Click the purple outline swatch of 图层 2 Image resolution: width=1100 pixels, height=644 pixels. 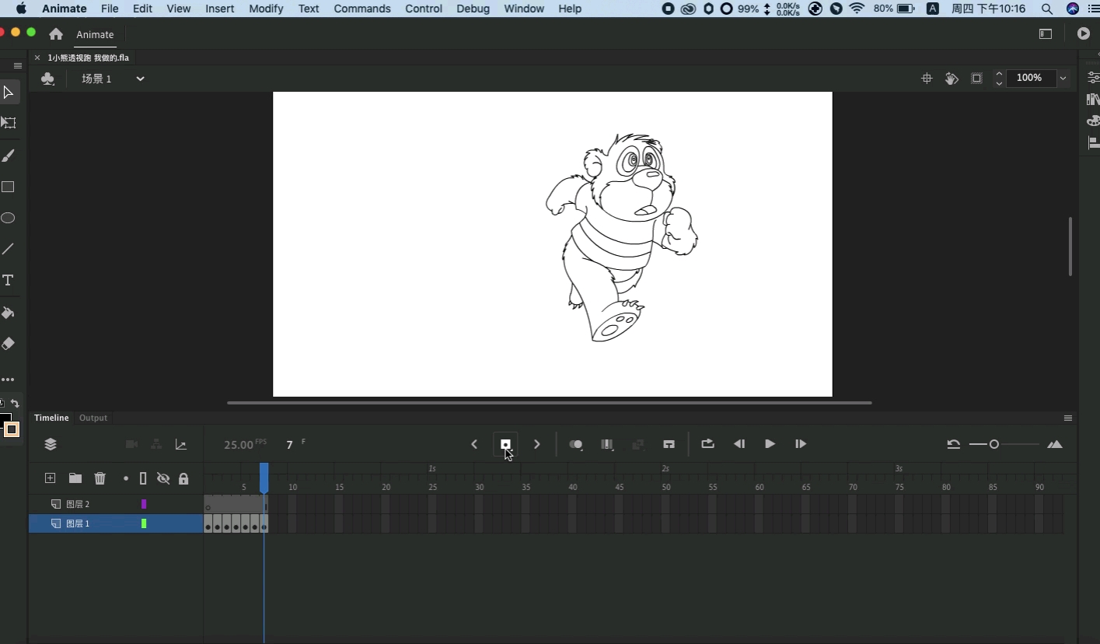pos(144,504)
